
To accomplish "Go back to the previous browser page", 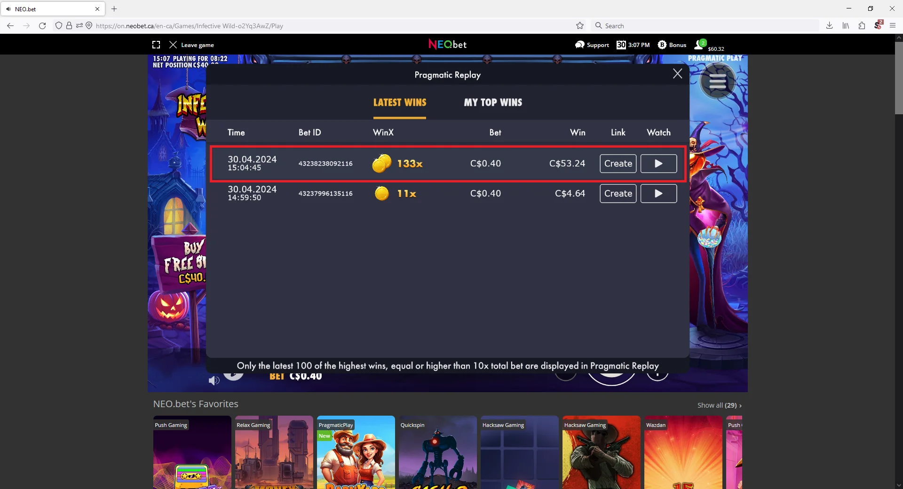I will click(x=10, y=26).
